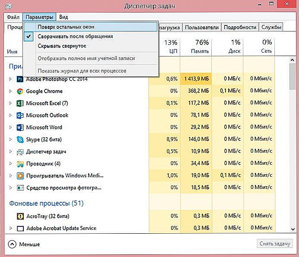Click the Проводник folder icon
The width and height of the screenshot is (299, 257).
pos(20,164)
